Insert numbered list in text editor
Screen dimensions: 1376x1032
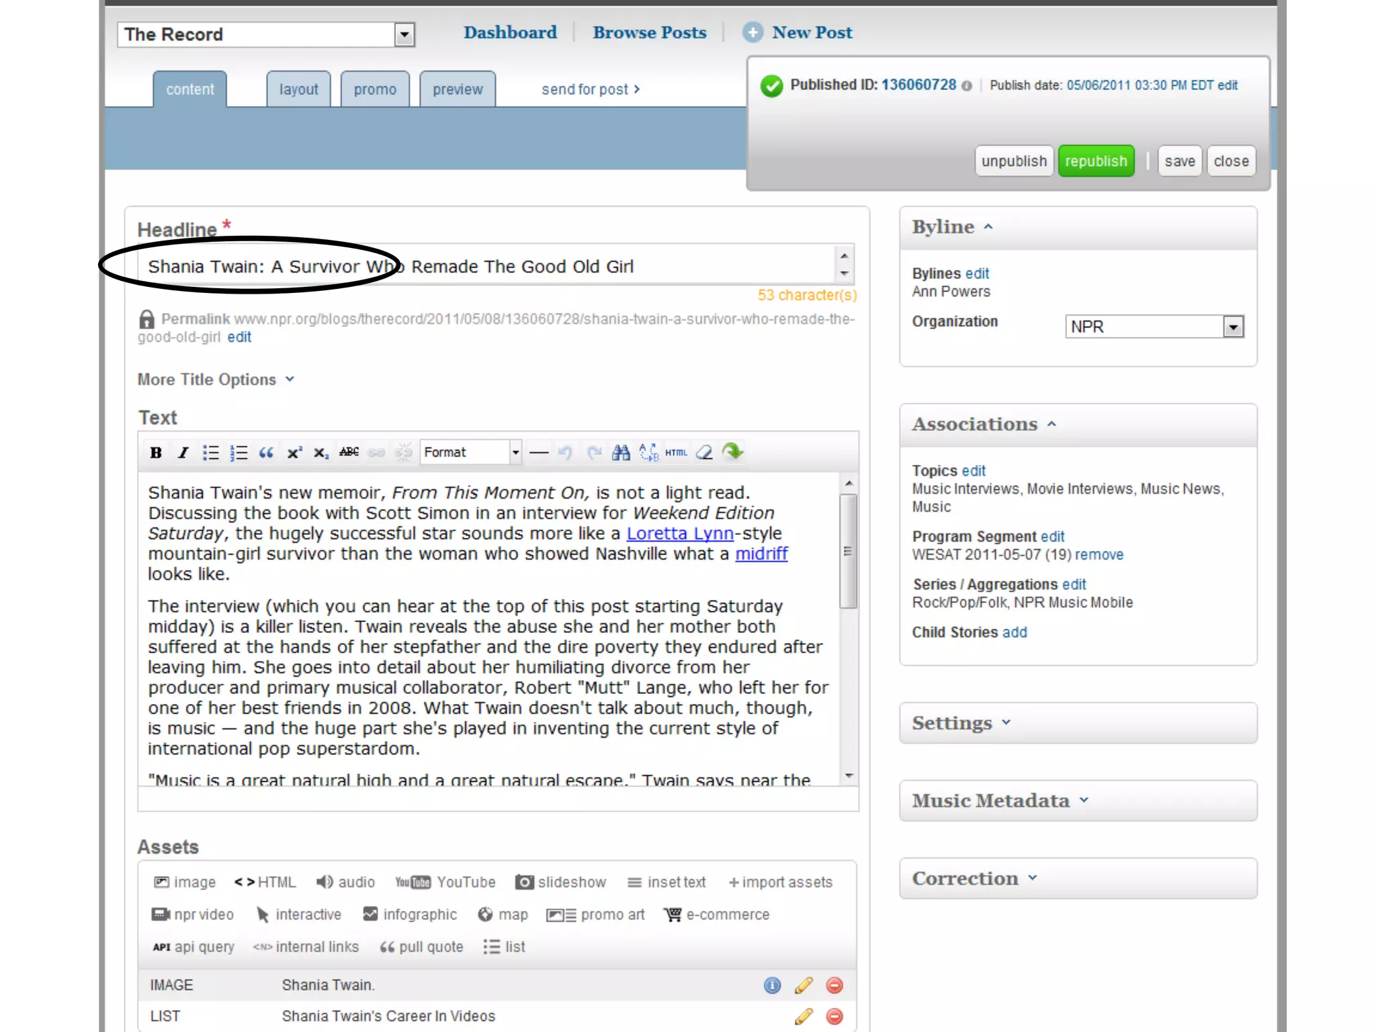tap(239, 452)
